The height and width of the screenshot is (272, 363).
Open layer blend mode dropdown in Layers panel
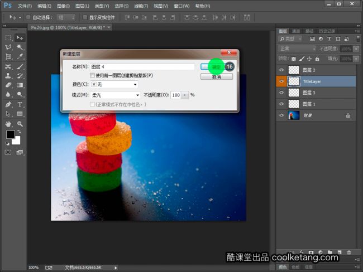(297, 48)
